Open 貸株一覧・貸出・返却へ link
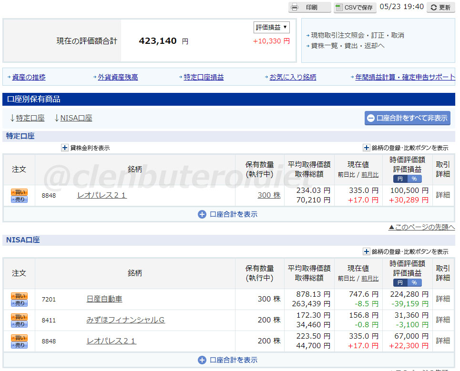Image resolution: width=460 pixels, height=371 pixels. 348,46
